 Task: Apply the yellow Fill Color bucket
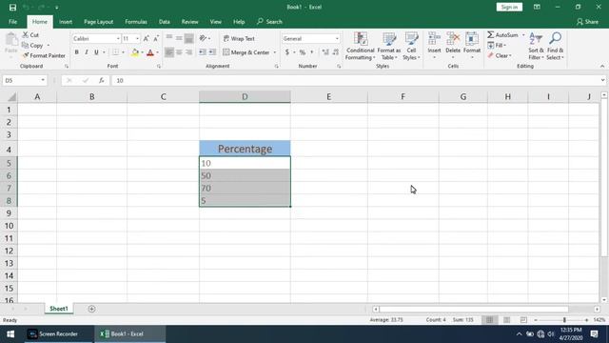[x=135, y=52]
